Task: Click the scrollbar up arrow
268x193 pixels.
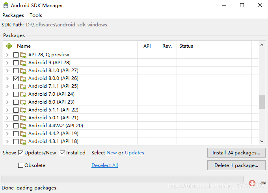Action: point(262,45)
